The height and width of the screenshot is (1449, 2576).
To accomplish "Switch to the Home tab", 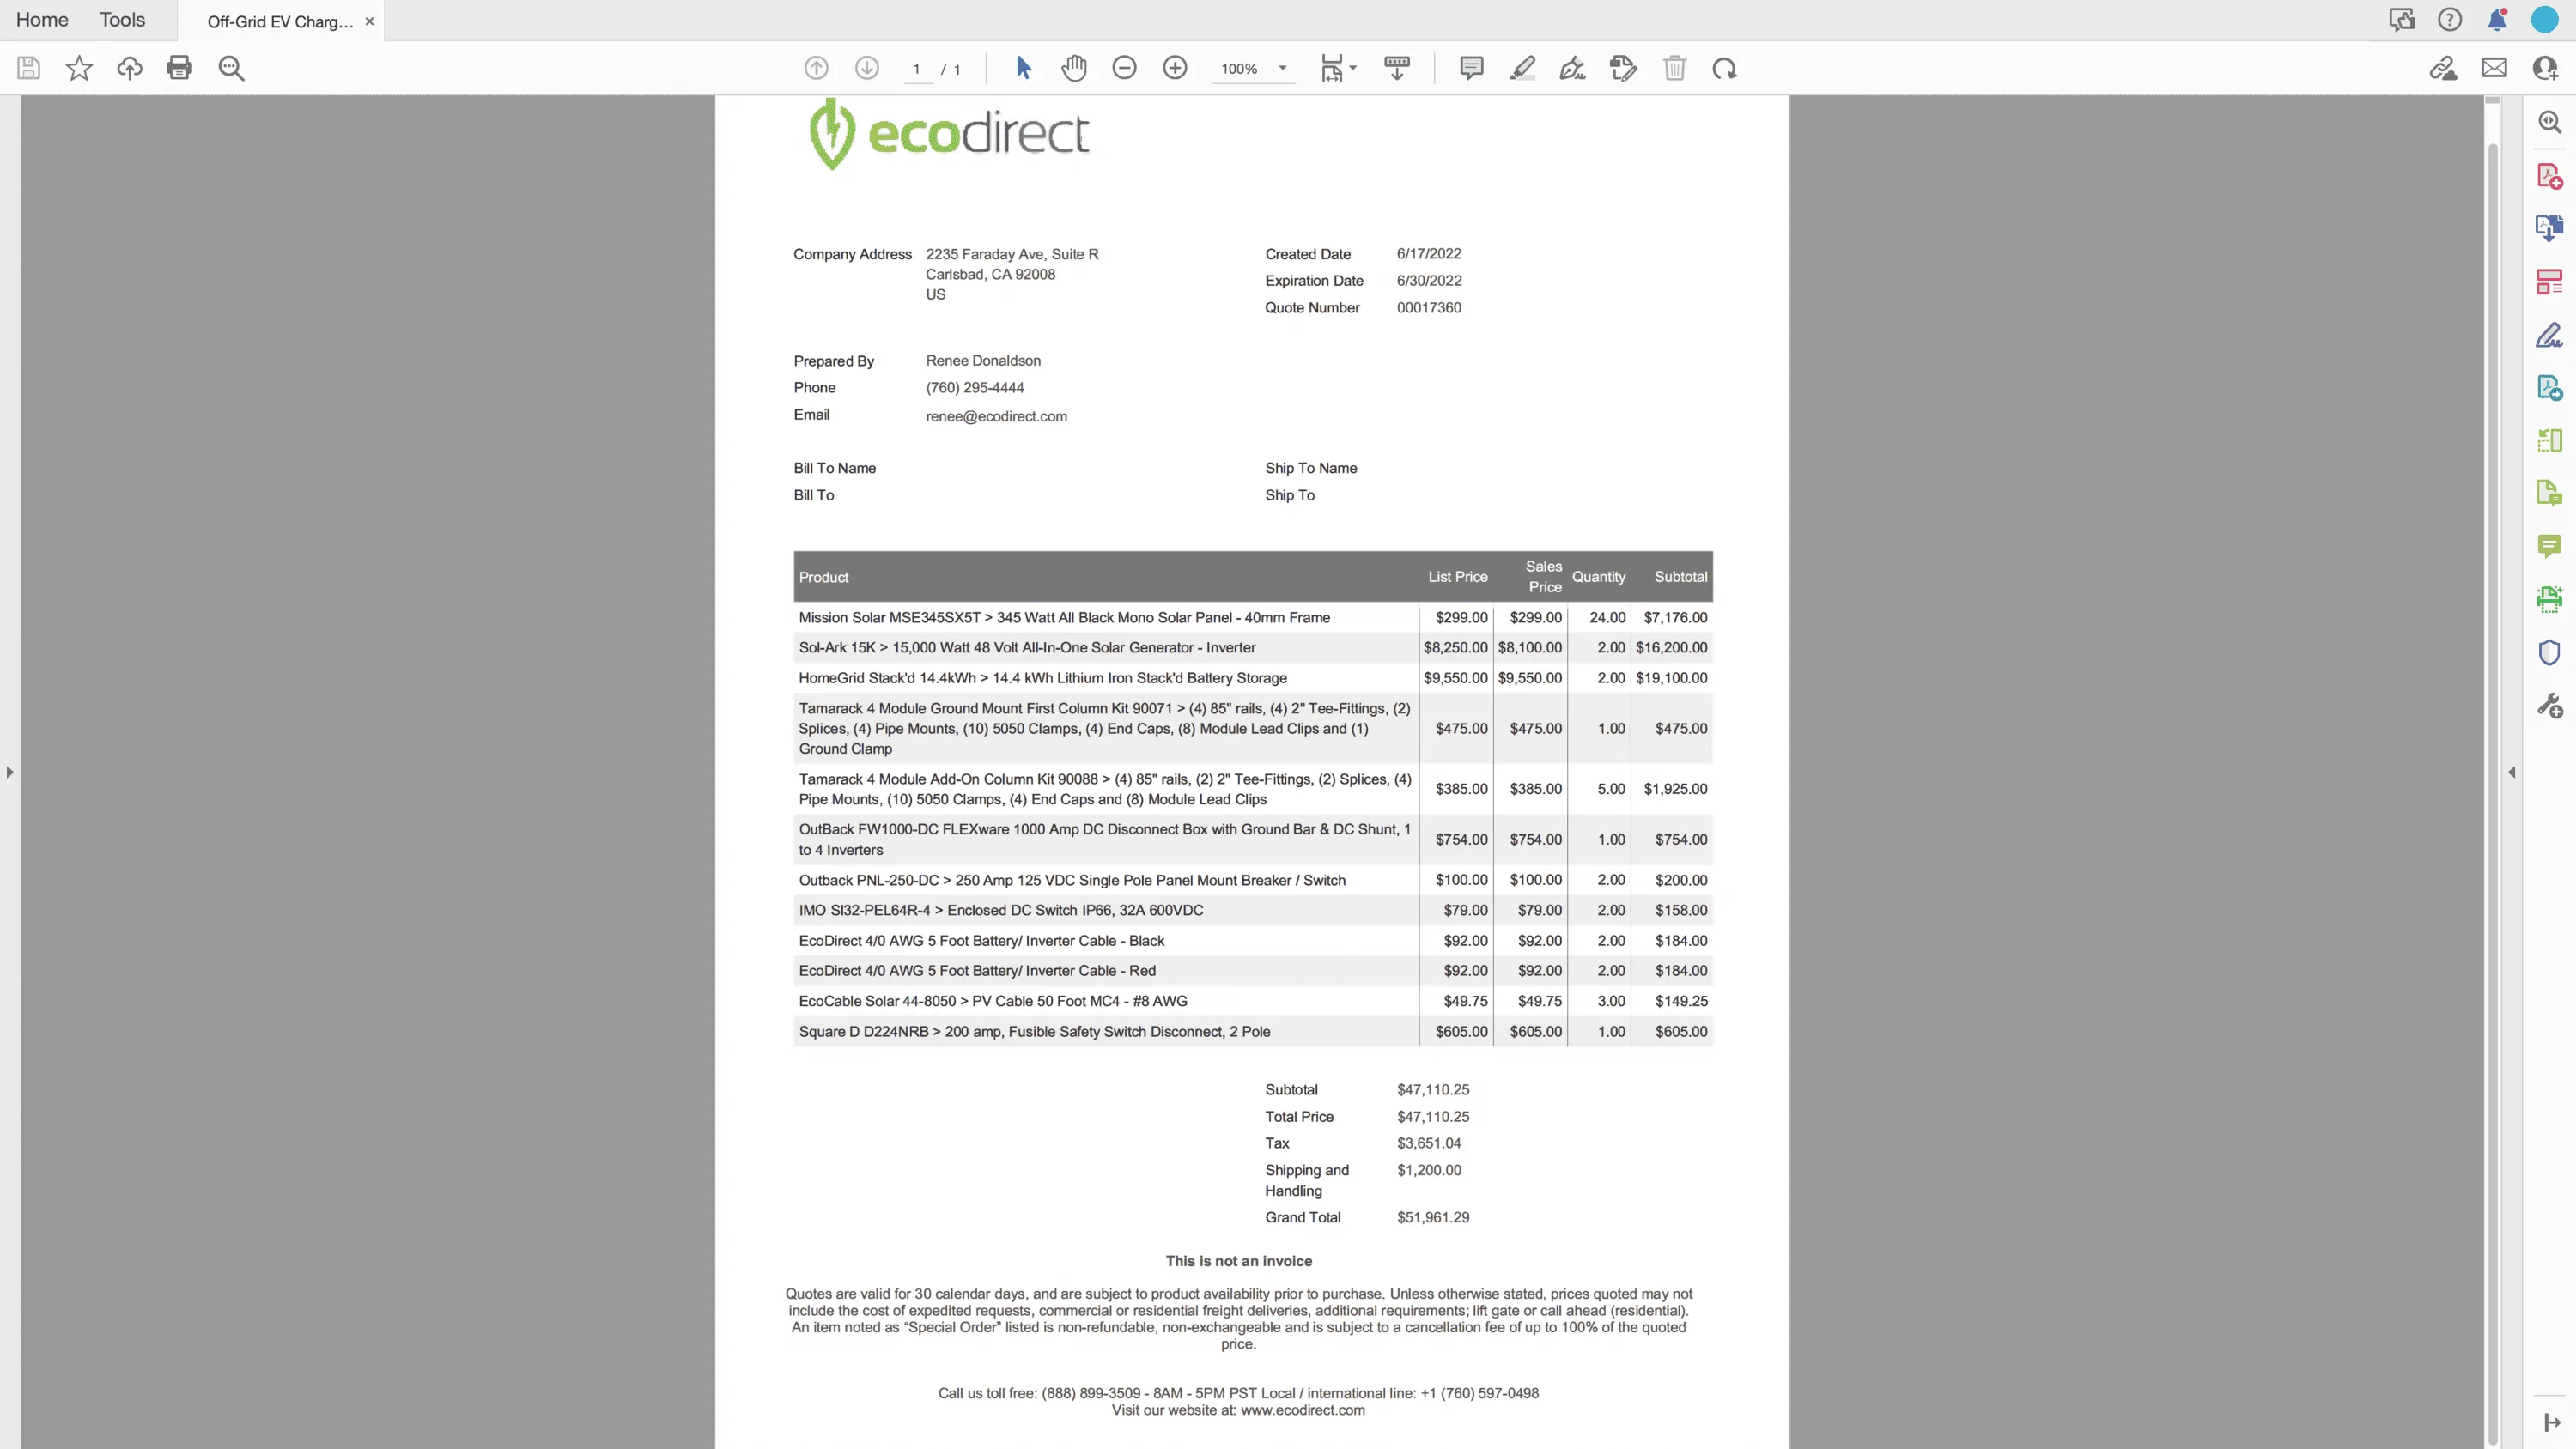I will click(42, 20).
